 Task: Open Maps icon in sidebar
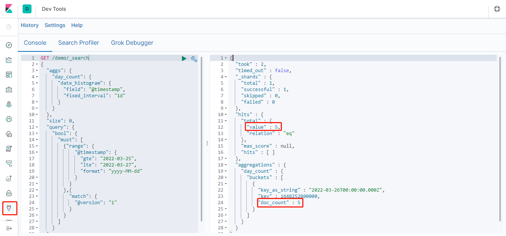(x=9, y=104)
